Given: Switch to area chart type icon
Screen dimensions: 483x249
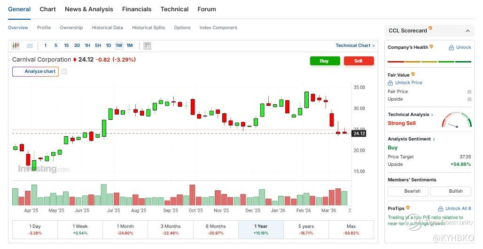Looking at the screenshot, I should (30, 46).
